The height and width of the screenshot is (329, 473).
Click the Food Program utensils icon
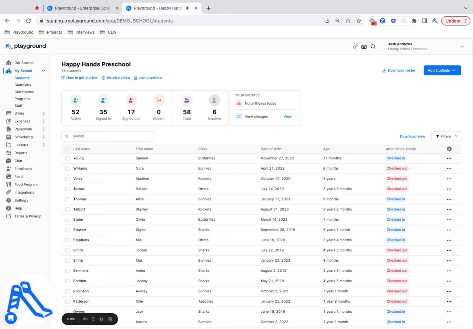point(8,184)
